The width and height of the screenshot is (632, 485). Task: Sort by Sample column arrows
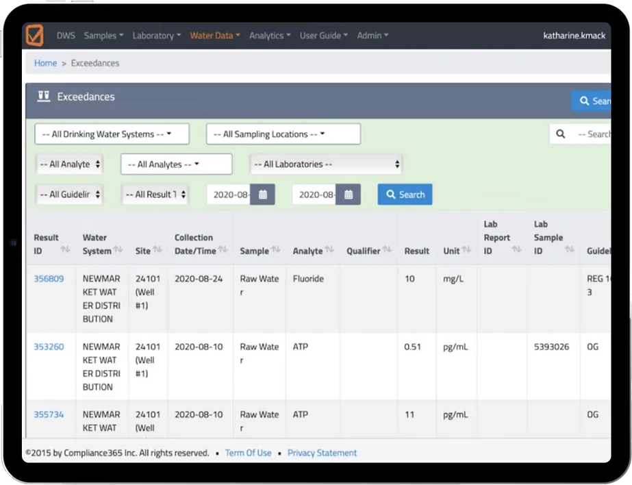[x=276, y=249]
